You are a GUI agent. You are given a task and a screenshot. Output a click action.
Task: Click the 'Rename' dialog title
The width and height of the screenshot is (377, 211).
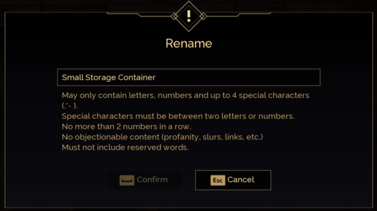[x=188, y=43]
